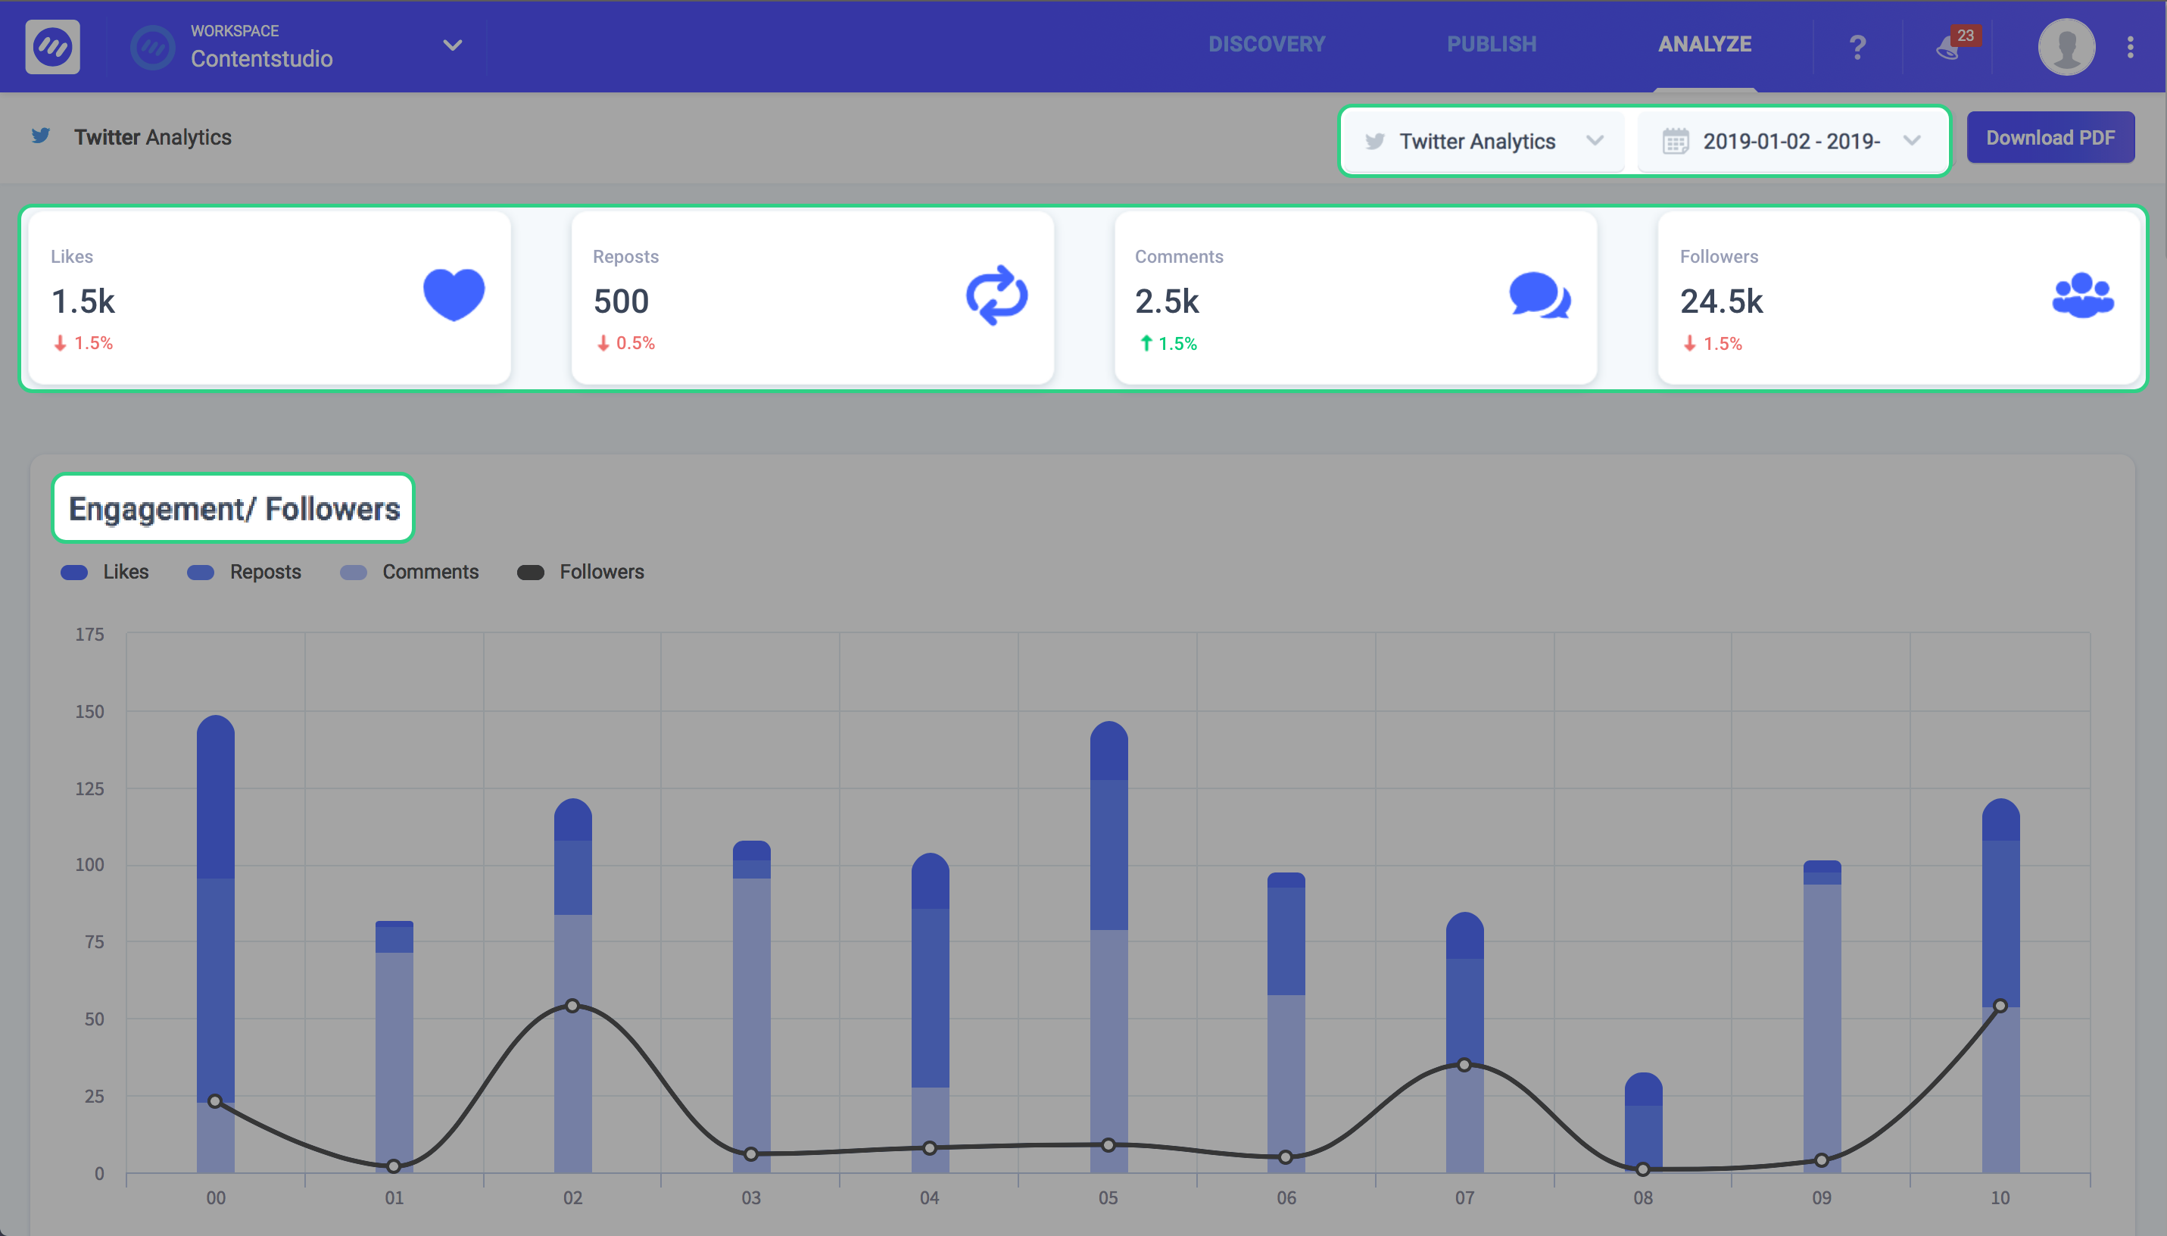Viewport: 2167px width, 1236px height.
Task: Click the bar for hour 00
Action: point(216,944)
